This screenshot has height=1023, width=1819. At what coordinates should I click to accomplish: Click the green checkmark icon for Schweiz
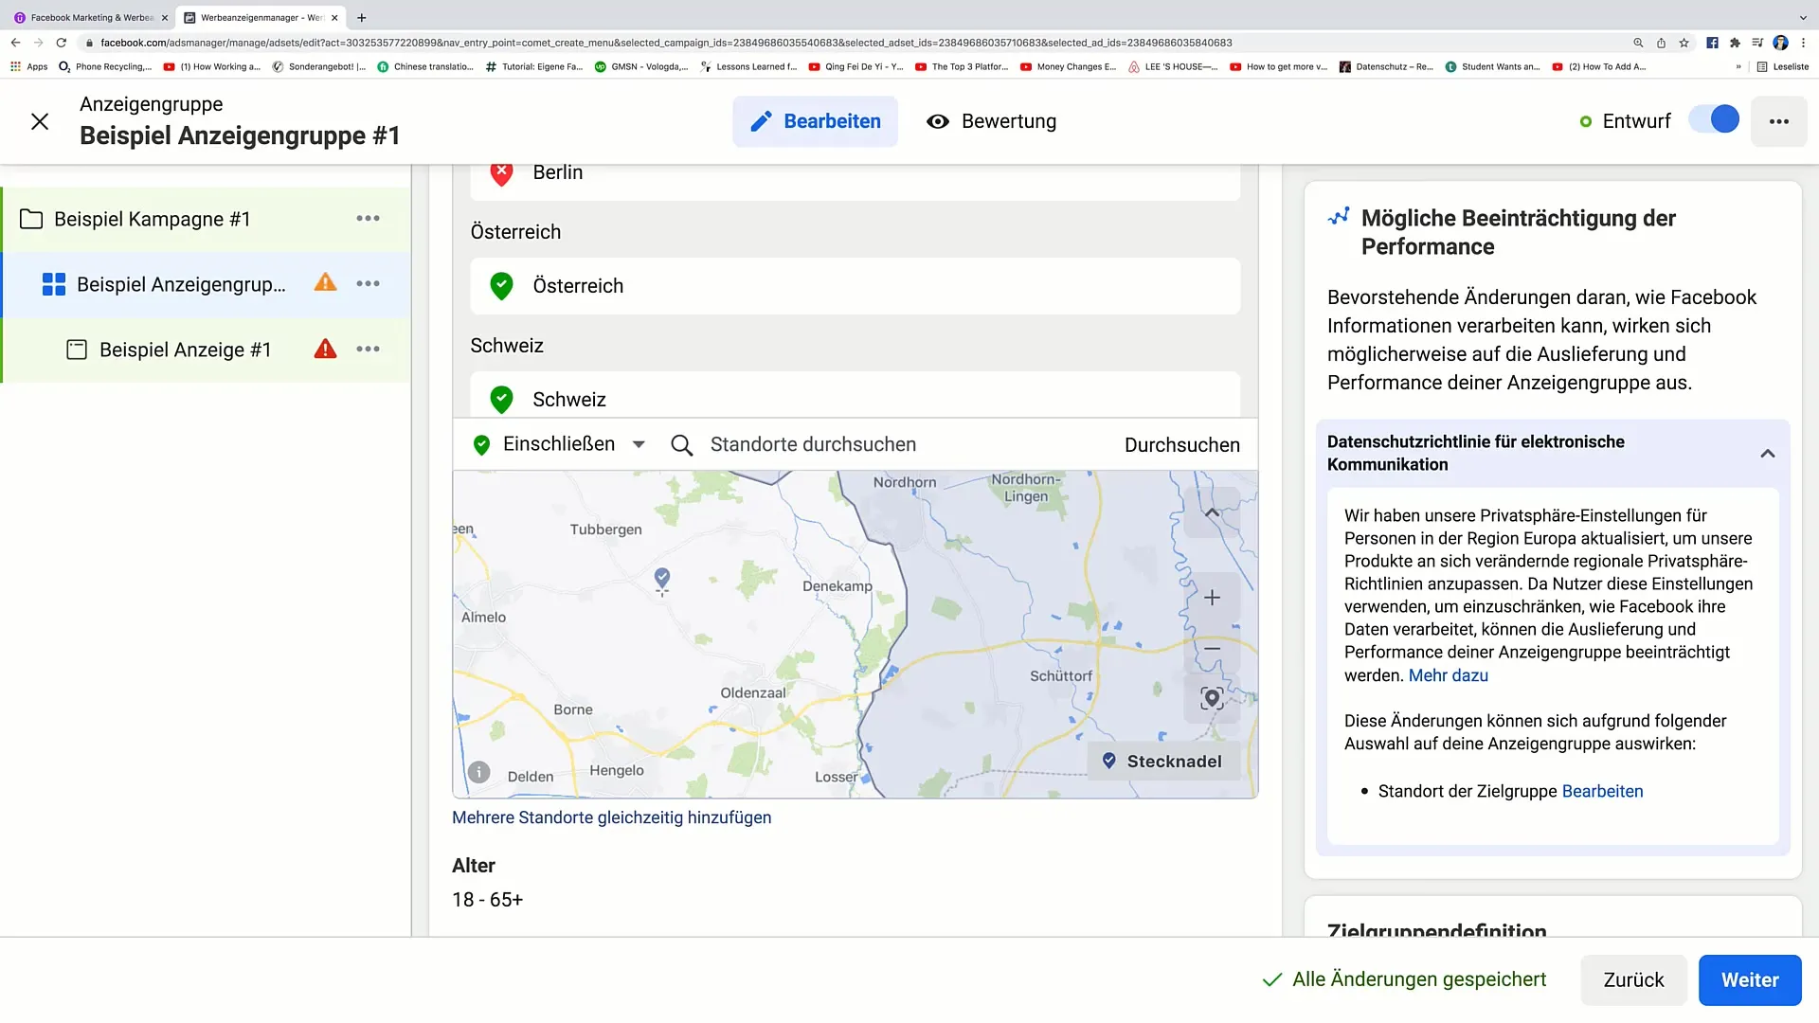click(x=501, y=399)
